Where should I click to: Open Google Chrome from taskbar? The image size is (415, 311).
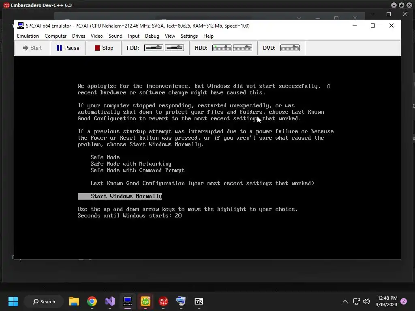pos(92,301)
